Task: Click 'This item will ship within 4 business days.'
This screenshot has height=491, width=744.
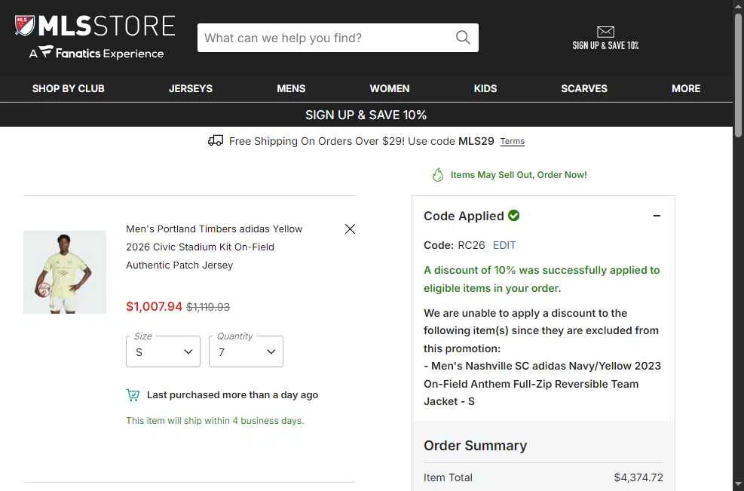Action: [x=215, y=421]
